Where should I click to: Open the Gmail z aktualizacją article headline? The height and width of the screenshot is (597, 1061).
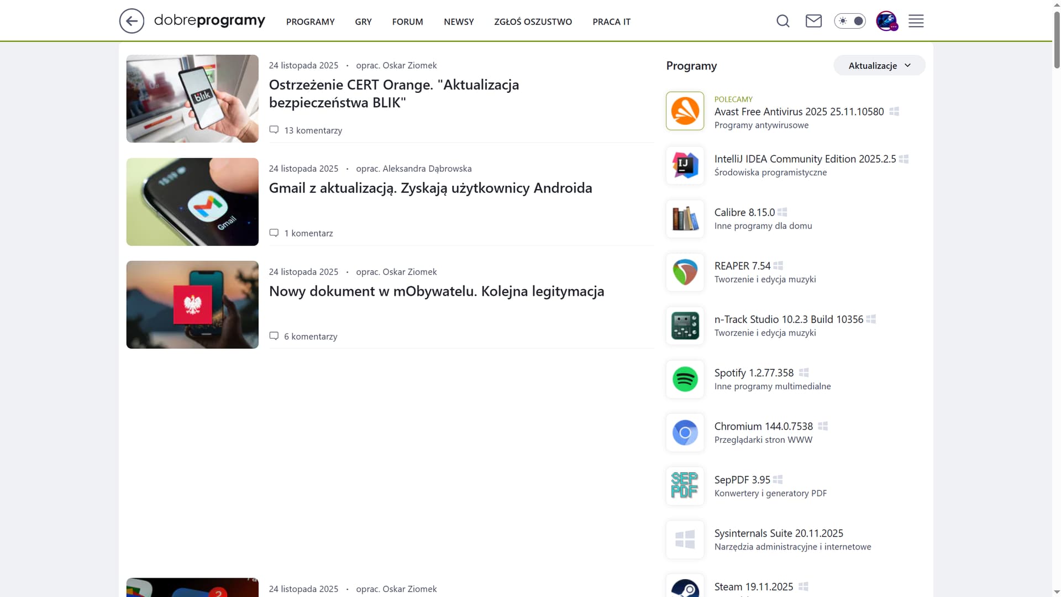click(430, 188)
